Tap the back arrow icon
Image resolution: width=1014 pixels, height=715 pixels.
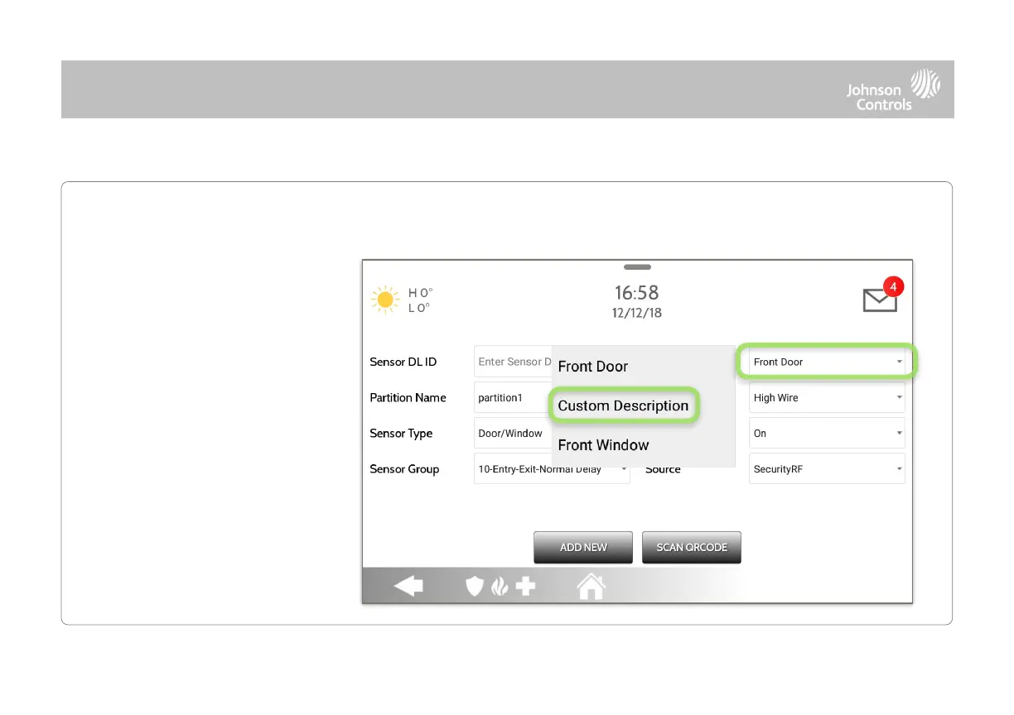pyautogui.click(x=408, y=587)
